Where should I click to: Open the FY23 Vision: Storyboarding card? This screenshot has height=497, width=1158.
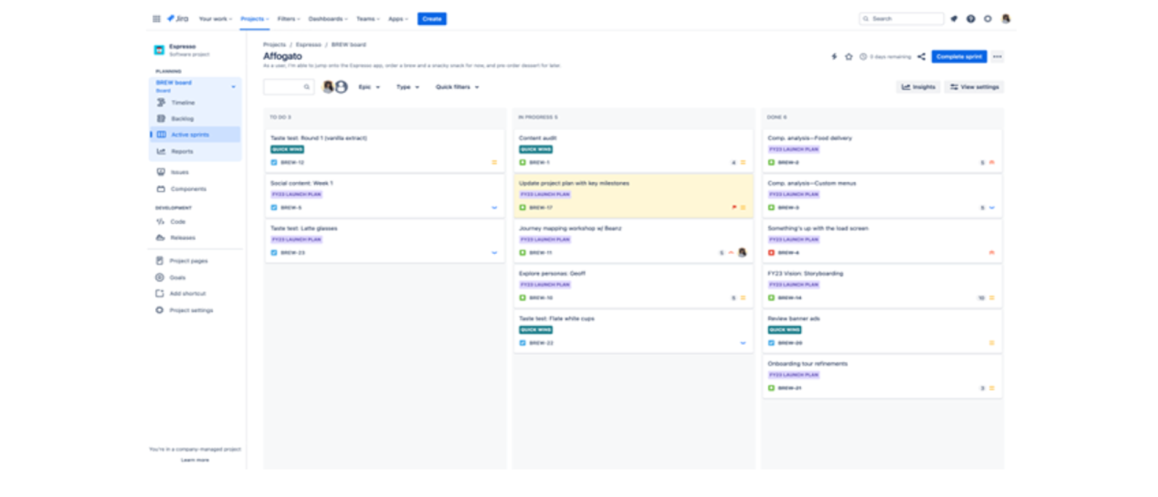[x=882, y=286]
